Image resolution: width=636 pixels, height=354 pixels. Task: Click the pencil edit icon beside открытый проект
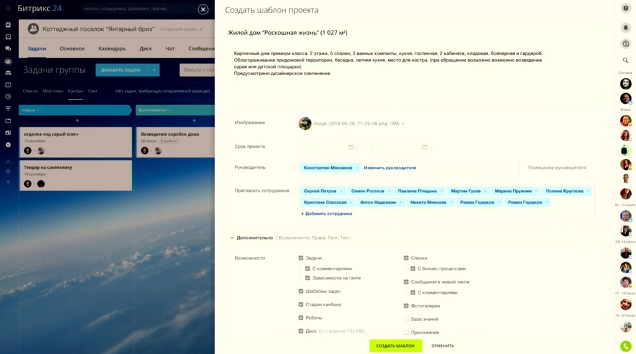pyautogui.click(x=201, y=29)
